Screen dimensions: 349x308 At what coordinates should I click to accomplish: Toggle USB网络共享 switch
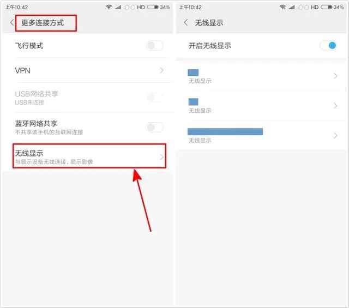tap(155, 97)
